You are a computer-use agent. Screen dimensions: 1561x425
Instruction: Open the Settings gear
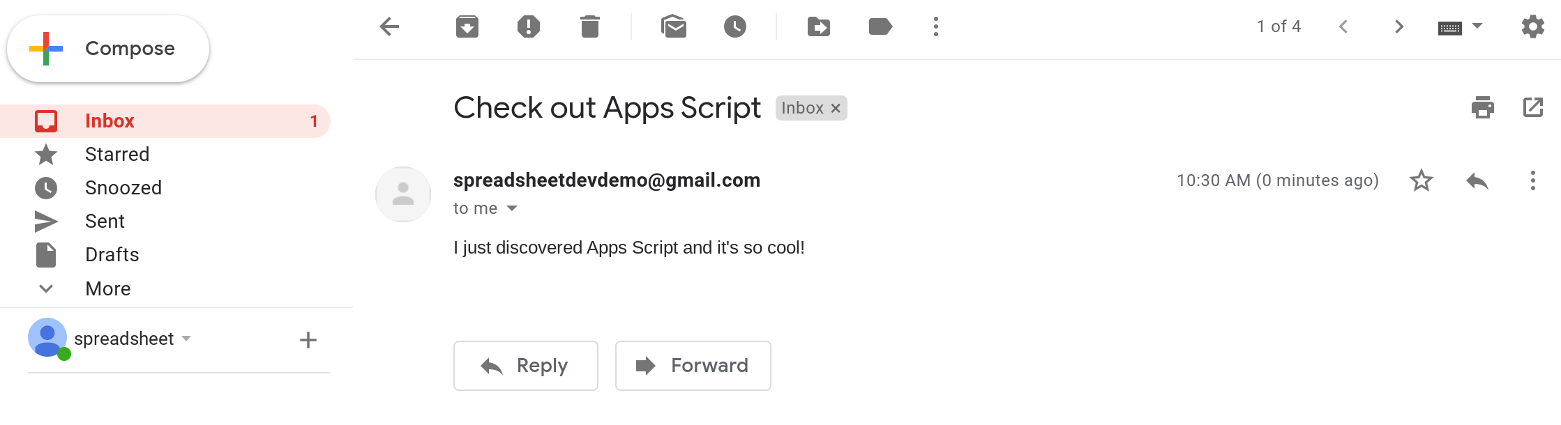(1533, 27)
